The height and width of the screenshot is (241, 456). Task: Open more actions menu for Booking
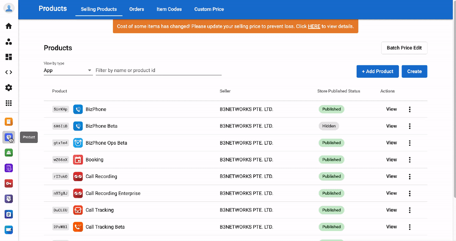pyautogui.click(x=410, y=160)
